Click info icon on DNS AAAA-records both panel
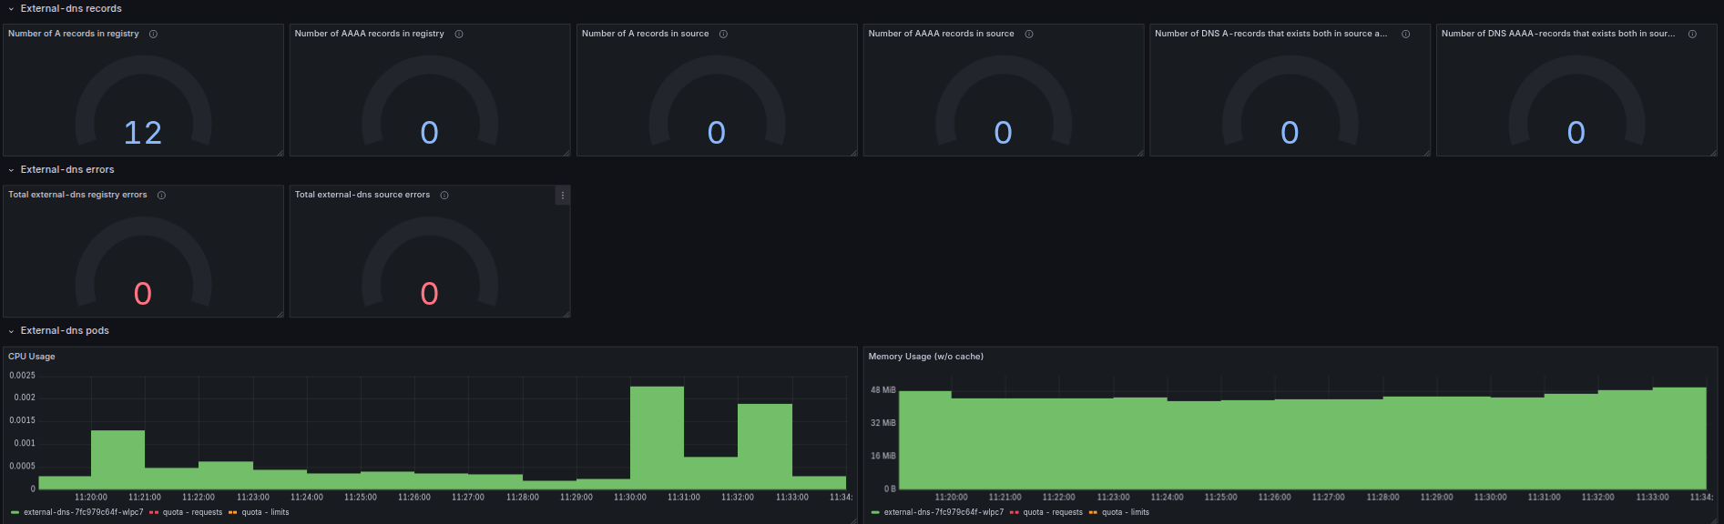The width and height of the screenshot is (1724, 524). [x=1692, y=35]
